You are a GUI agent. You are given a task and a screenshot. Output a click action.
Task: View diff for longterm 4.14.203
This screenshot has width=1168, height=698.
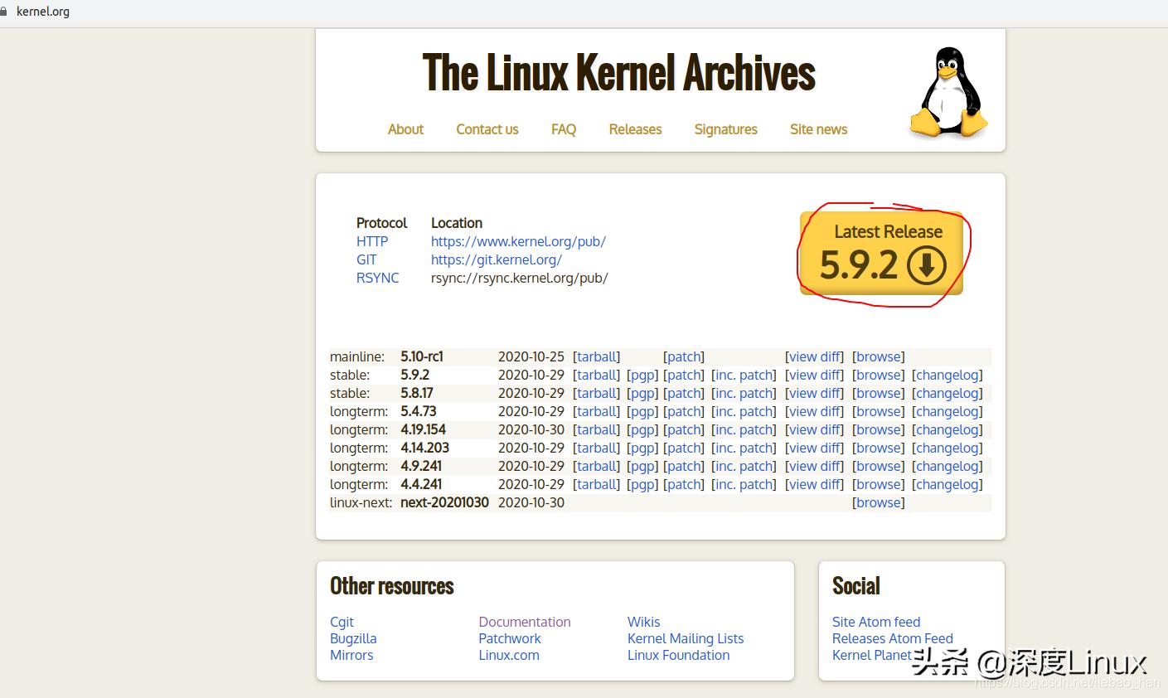pyautogui.click(x=814, y=448)
